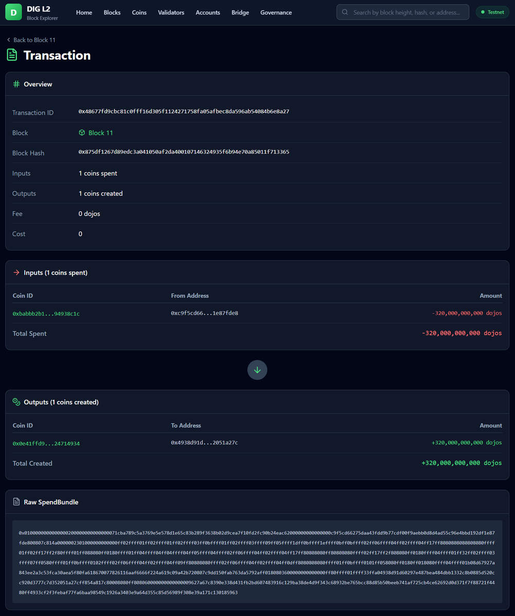Click the Amount header in Inputs table
515x616 pixels.
[491, 296]
